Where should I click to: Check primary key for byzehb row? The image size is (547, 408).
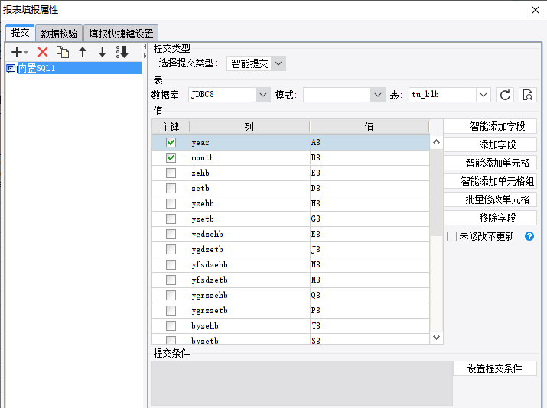pos(171,325)
